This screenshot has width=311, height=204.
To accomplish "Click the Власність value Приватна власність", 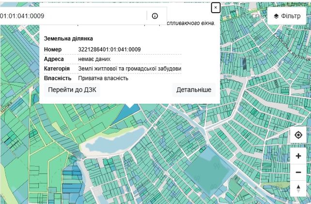I will pyautogui.click(x=103, y=78).
